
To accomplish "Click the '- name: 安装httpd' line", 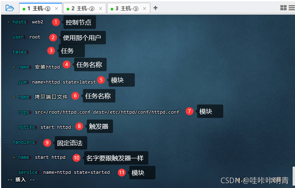I will click(36, 67).
